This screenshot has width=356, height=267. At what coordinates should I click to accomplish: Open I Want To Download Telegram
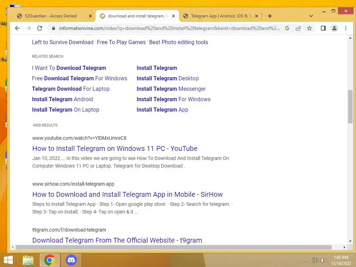click(69, 68)
